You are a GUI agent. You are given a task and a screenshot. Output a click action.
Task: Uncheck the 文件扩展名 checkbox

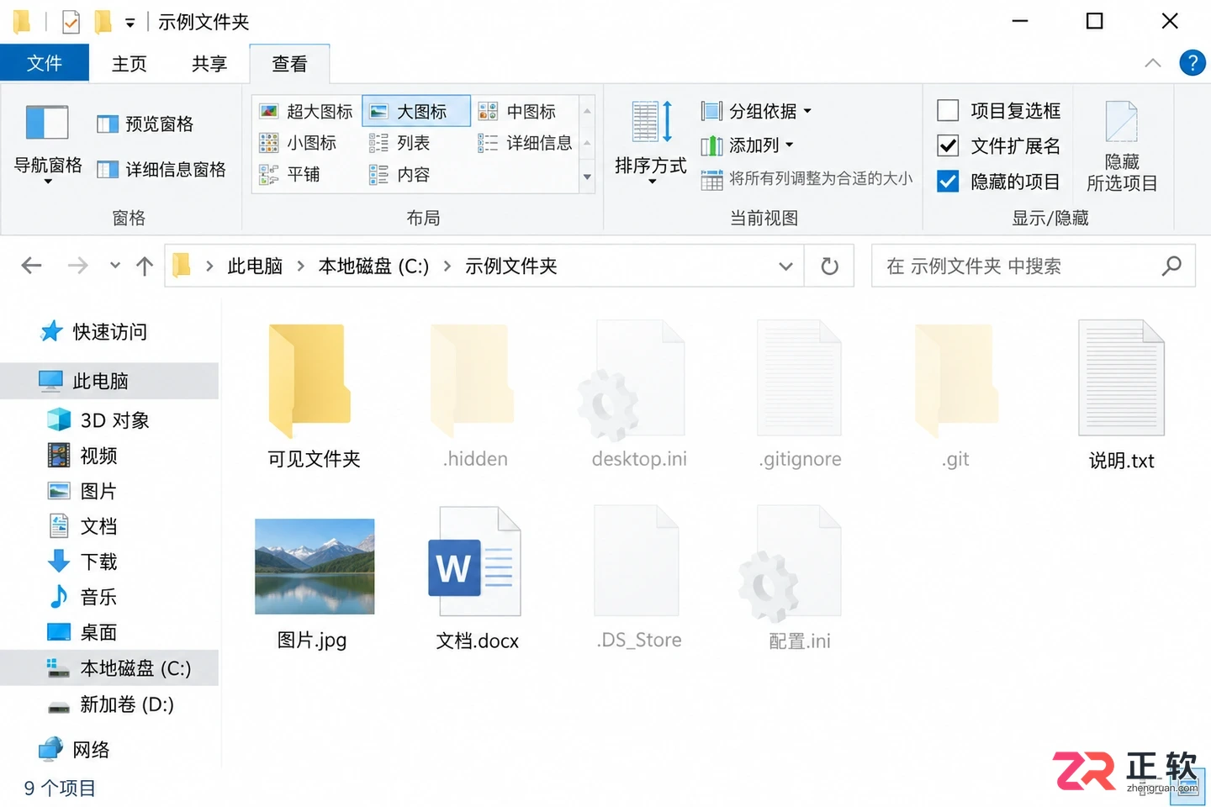948,146
